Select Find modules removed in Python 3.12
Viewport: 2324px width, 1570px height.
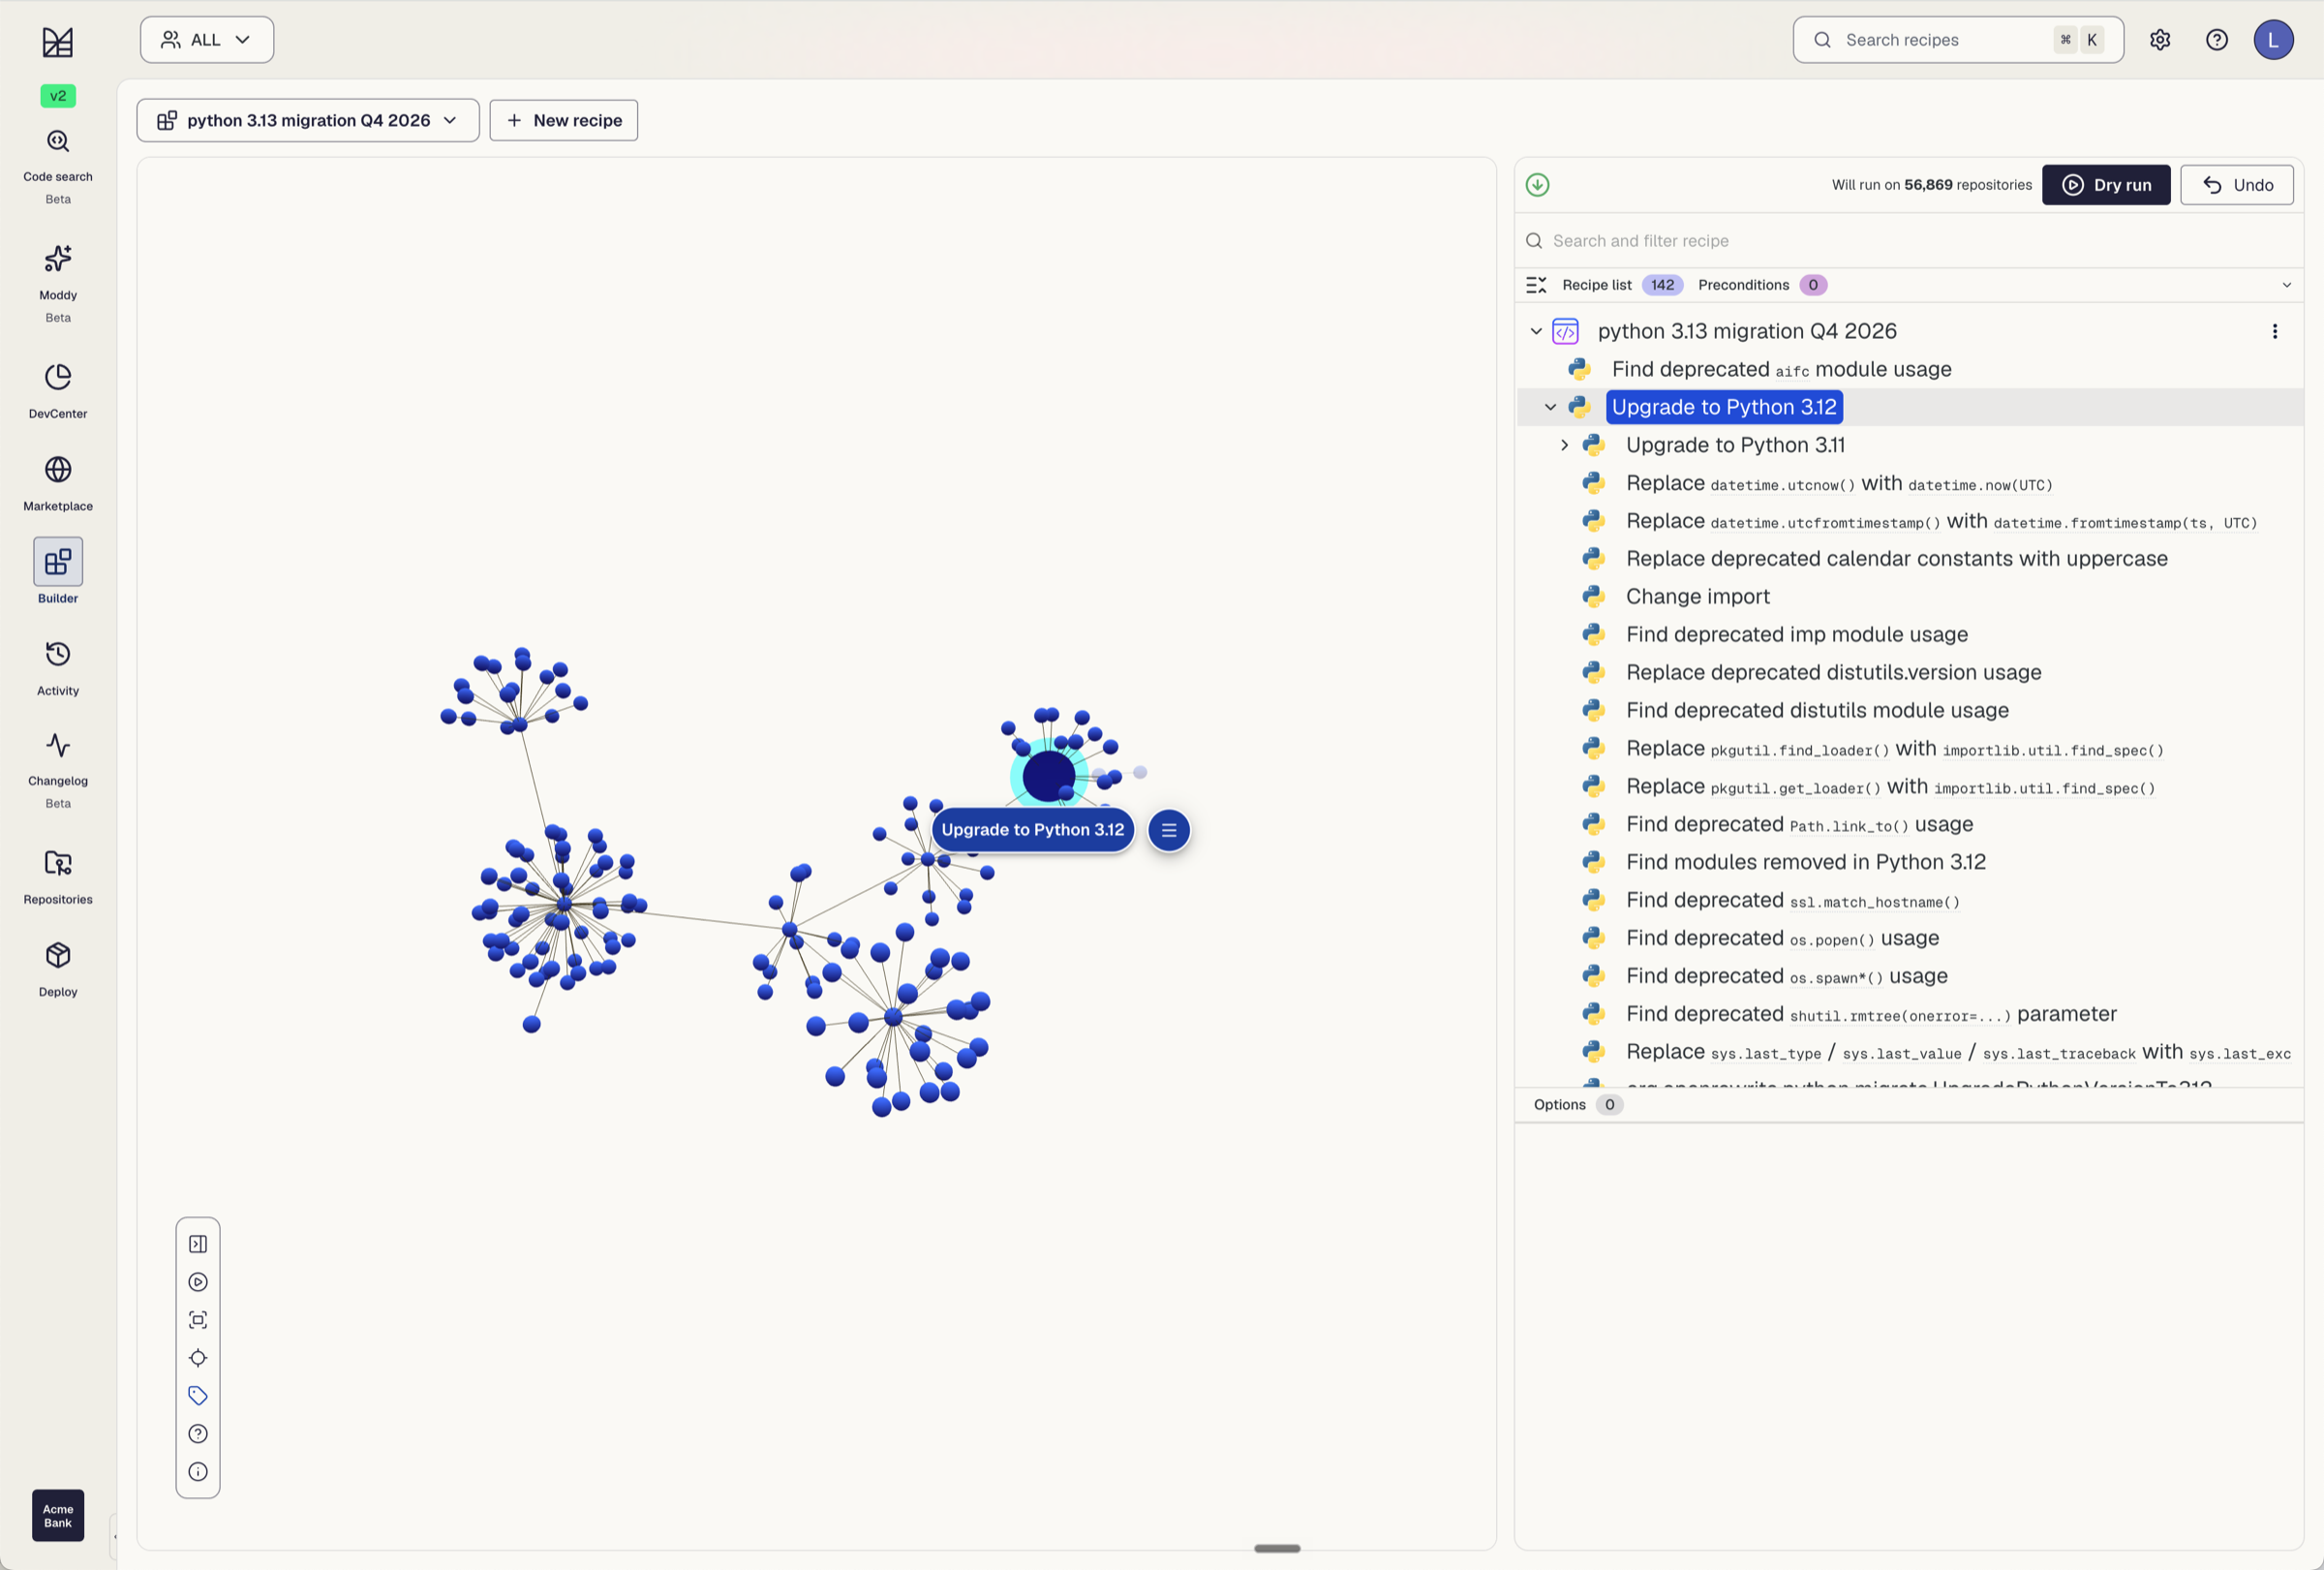pyautogui.click(x=1805, y=862)
